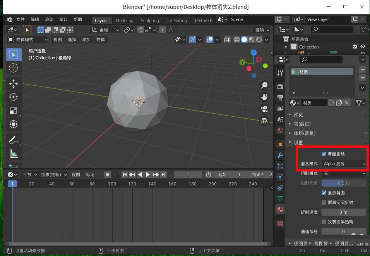The width and height of the screenshot is (370, 256).
Task: Open the Render properties tab
Action: pos(280,86)
